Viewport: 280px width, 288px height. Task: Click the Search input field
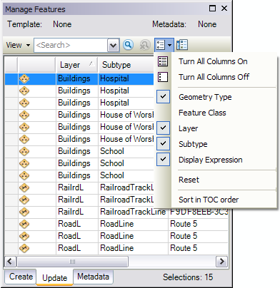(x=71, y=45)
